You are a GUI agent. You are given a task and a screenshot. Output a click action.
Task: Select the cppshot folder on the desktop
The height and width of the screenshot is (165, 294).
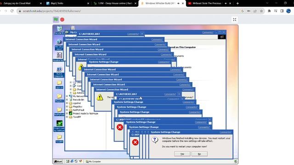59,84
